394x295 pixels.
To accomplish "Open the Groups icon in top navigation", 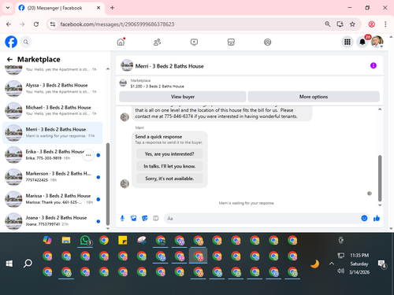I will click(267, 42).
